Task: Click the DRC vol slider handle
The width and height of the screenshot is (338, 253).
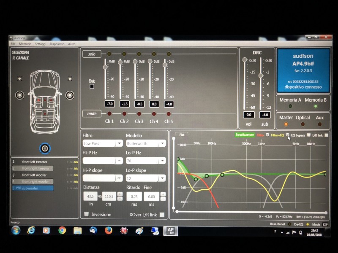Action: pos(245,59)
